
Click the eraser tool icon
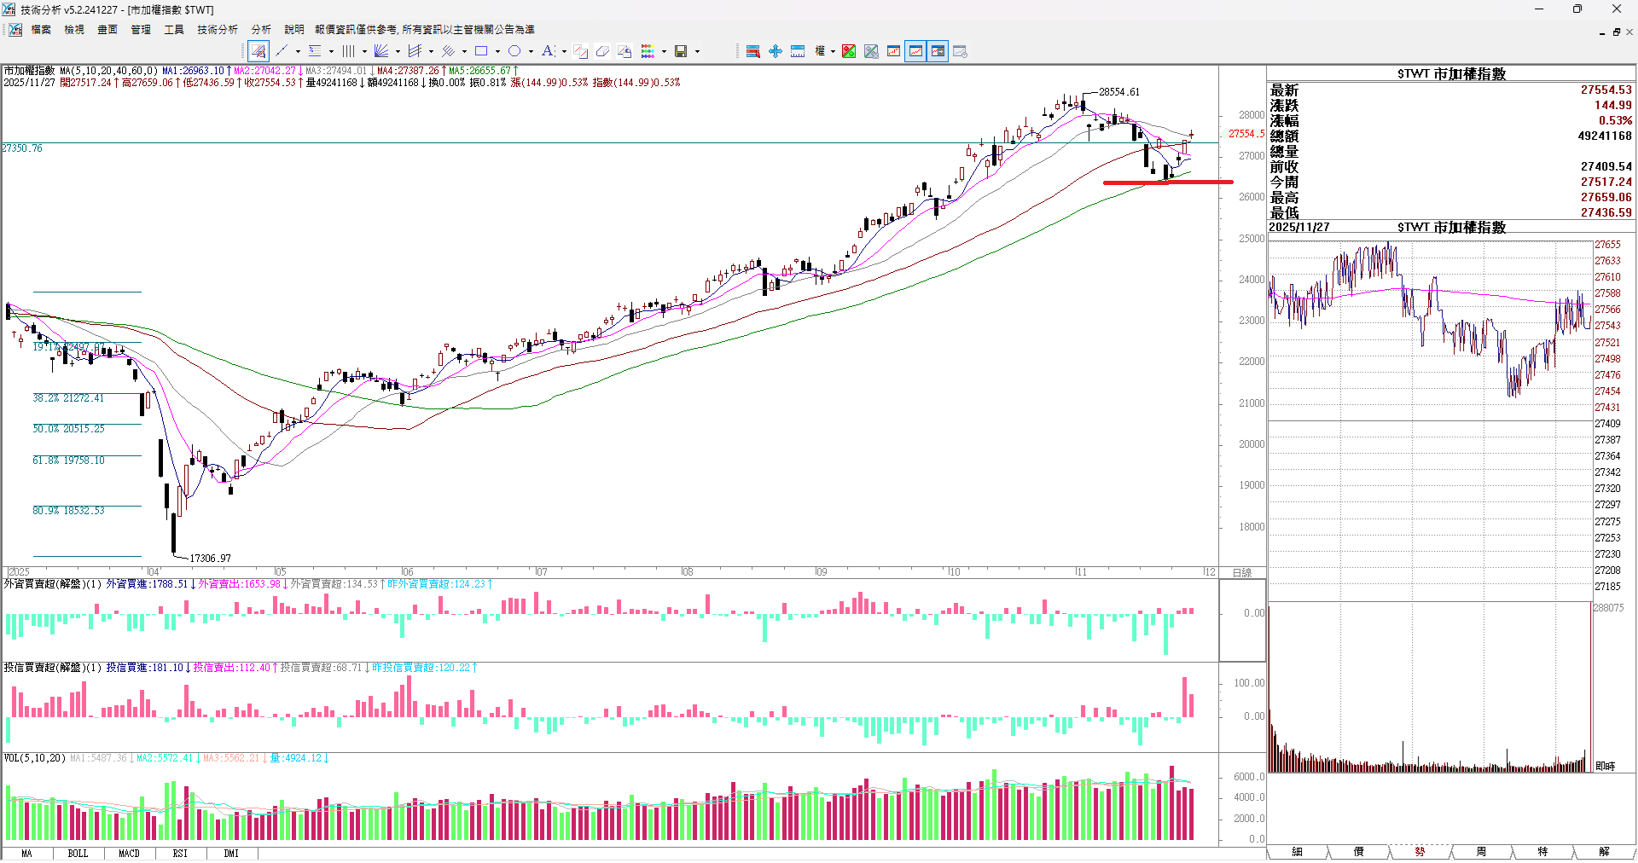[602, 51]
